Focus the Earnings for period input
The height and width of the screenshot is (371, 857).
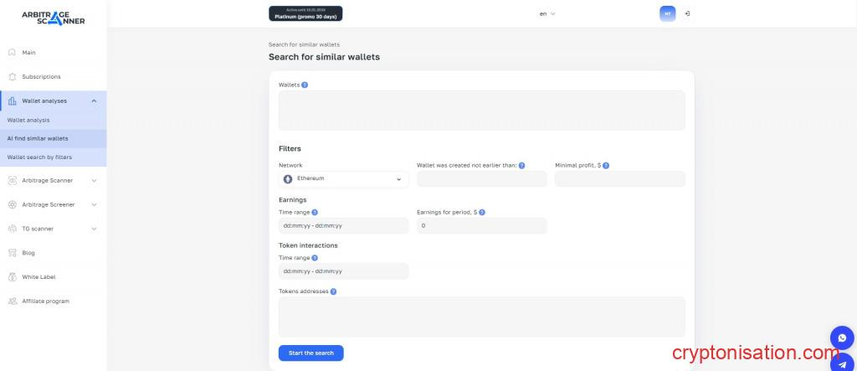coord(481,225)
